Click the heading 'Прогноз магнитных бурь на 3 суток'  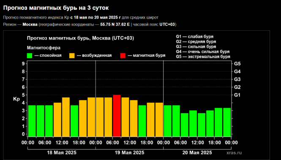56,8
